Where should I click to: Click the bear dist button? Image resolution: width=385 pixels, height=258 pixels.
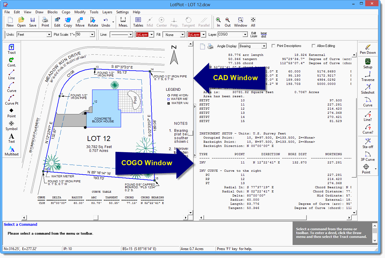tap(264, 35)
